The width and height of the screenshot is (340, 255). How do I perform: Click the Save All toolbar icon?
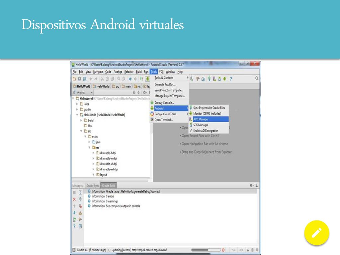(79, 79)
